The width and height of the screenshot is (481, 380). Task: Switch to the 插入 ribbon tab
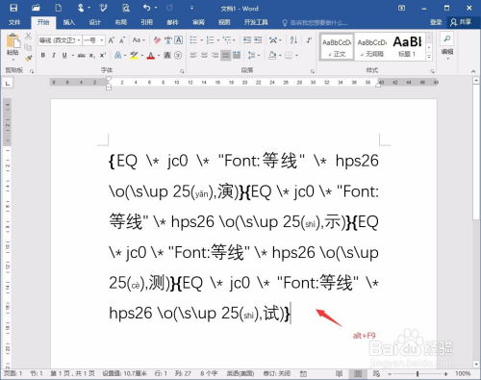68,22
